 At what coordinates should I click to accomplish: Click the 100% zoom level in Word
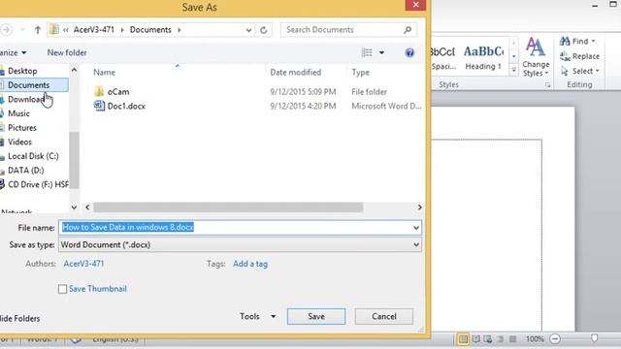(535, 339)
